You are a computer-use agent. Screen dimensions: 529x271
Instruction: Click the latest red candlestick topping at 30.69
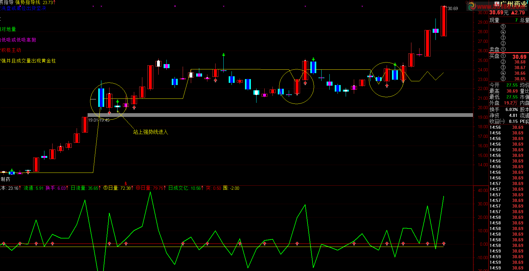click(x=444, y=21)
